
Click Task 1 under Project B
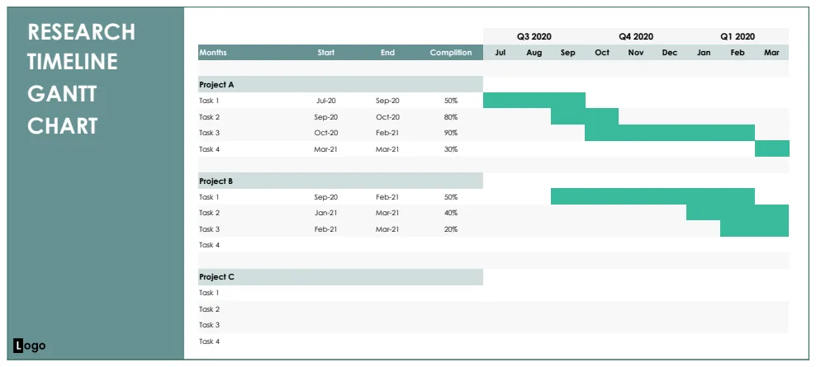(209, 197)
